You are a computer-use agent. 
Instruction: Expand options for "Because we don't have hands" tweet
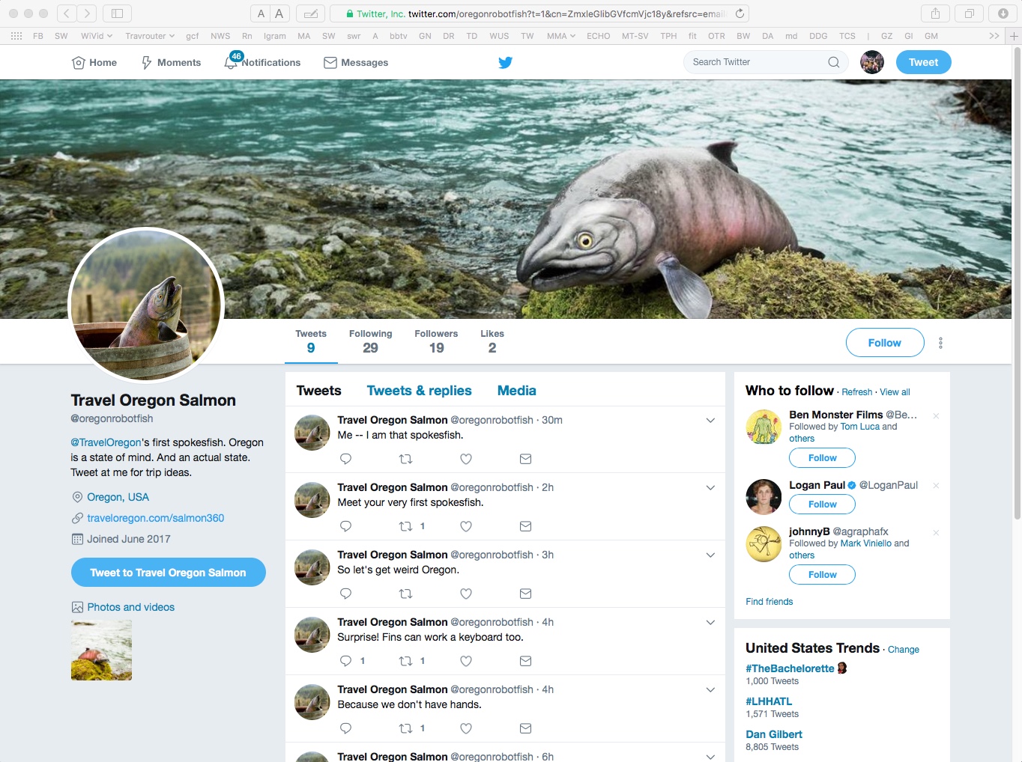[710, 690]
